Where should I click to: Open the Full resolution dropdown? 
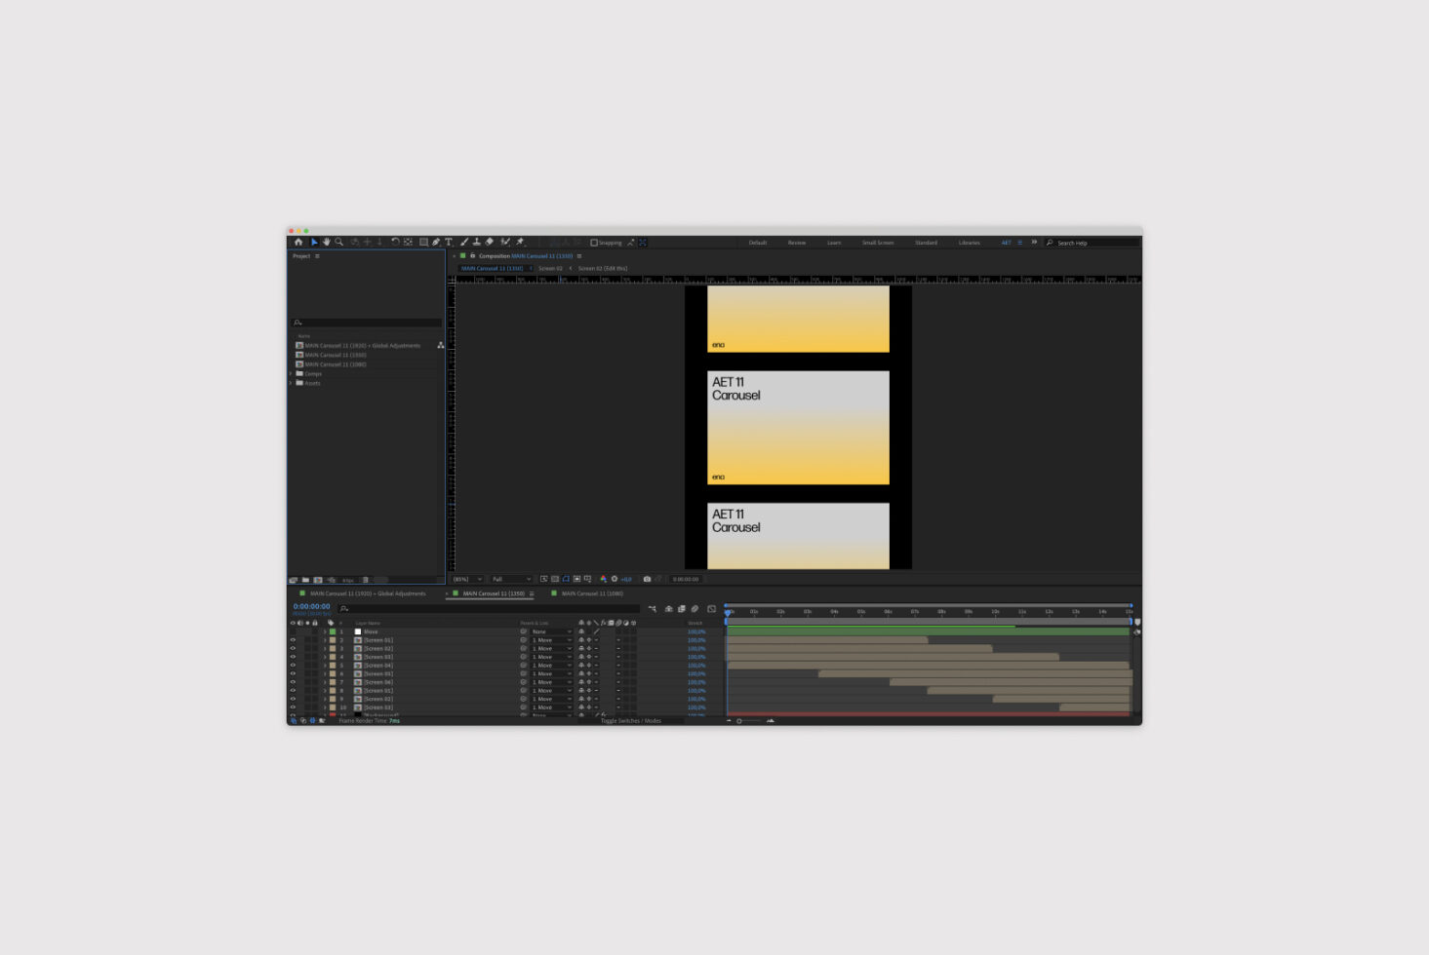tap(510, 579)
